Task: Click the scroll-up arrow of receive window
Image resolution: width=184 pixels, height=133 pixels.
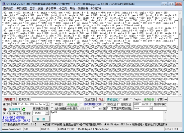Action: [x=180, y=13]
